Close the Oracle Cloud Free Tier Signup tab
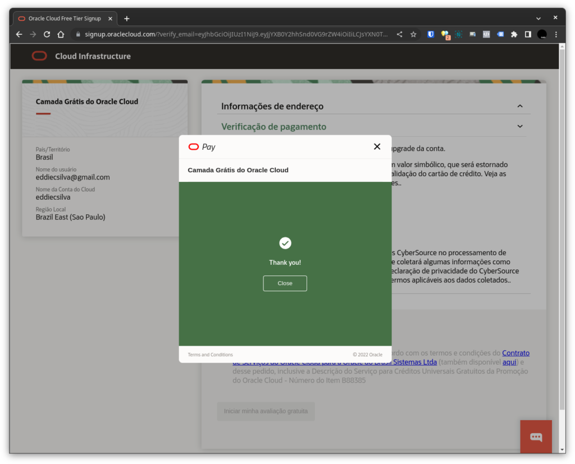 point(110,19)
